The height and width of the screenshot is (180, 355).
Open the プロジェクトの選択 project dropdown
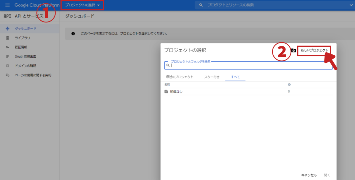83,5
